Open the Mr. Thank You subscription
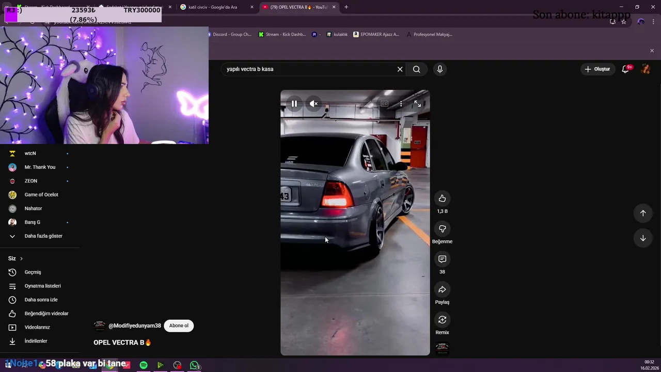The width and height of the screenshot is (661, 372). tap(40, 167)
